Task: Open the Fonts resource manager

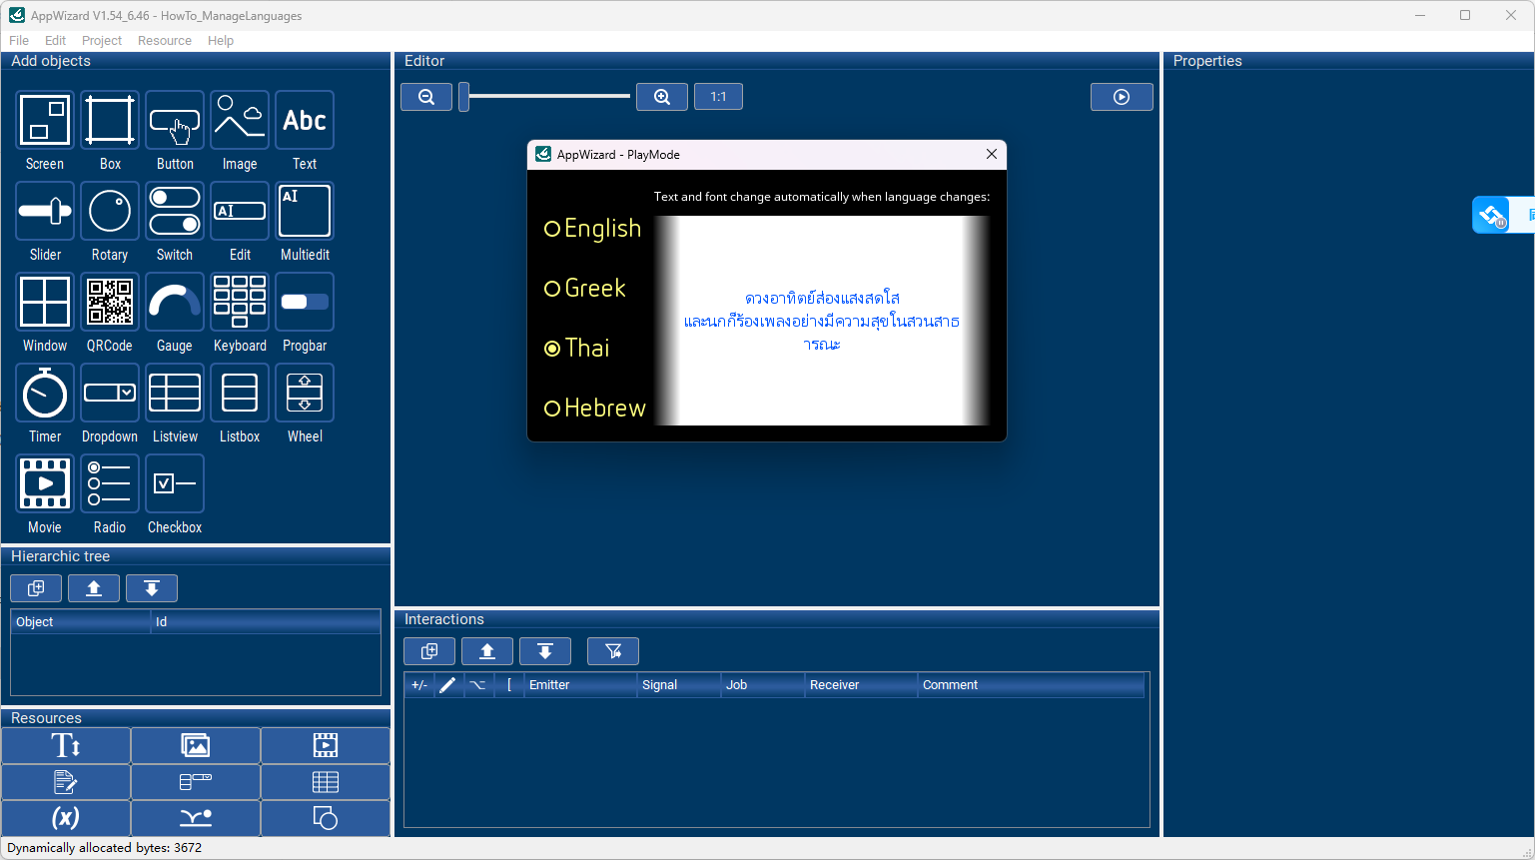Action: 66,745
